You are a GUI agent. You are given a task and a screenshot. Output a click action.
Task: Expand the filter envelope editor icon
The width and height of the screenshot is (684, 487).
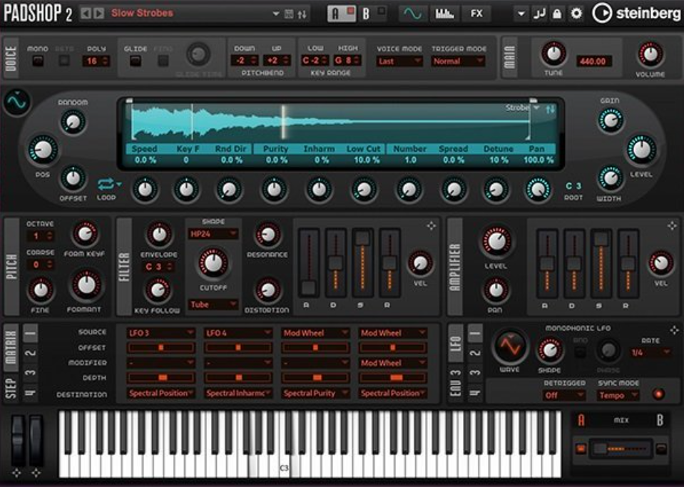tap(431, 225)
